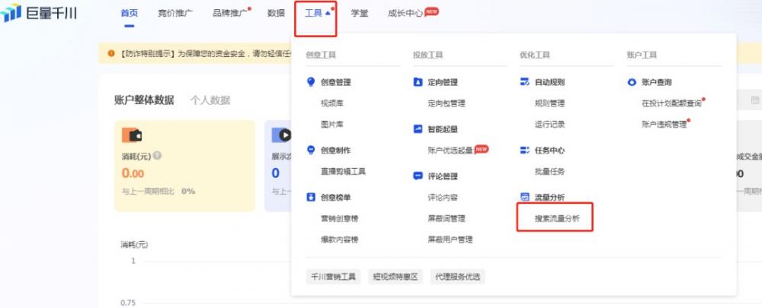Click the 评论管理 chat icon
The width and height of the screenshot is (762, 308).
[x=418, y=176]
